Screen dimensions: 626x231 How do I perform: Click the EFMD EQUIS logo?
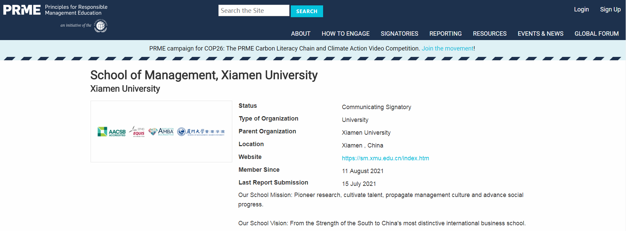[x=137, y=132]
